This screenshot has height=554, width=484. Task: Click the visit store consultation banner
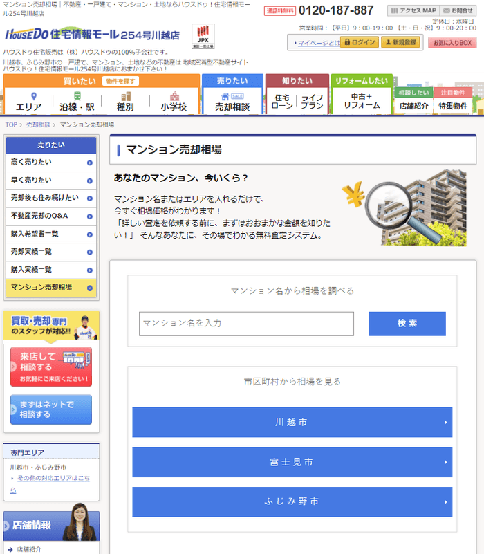(x=50, y=367)
